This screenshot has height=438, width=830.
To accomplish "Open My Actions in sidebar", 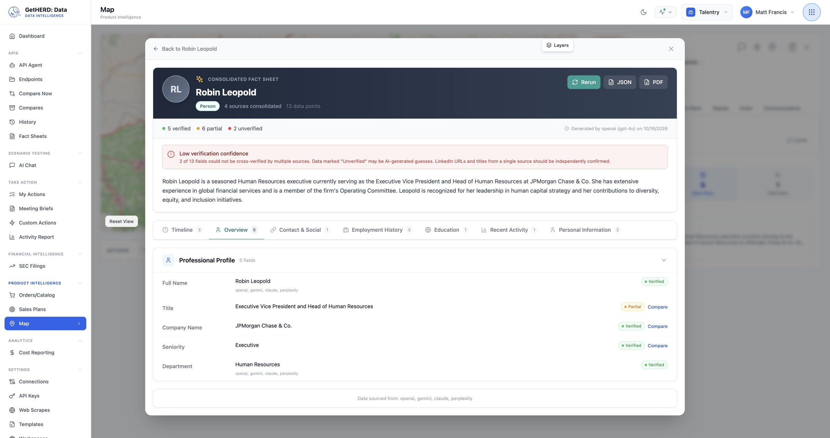I will pyautogui.click(x=45, y=194).
